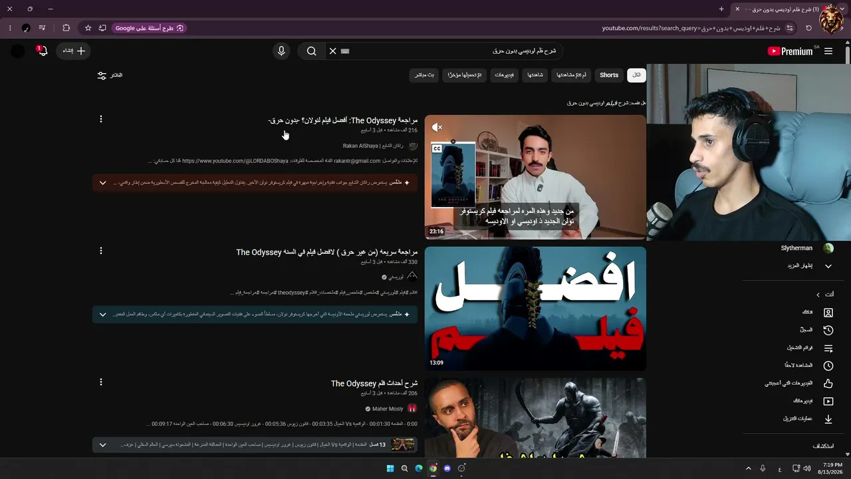Open Rakan AlShaya channel avatar

tap(412, 146)
